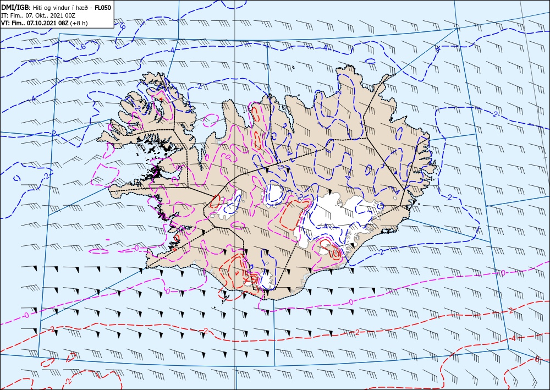Click the red "4" isotherm contour label
Viewport: 550px width, 390px height.
pos(514,338)
